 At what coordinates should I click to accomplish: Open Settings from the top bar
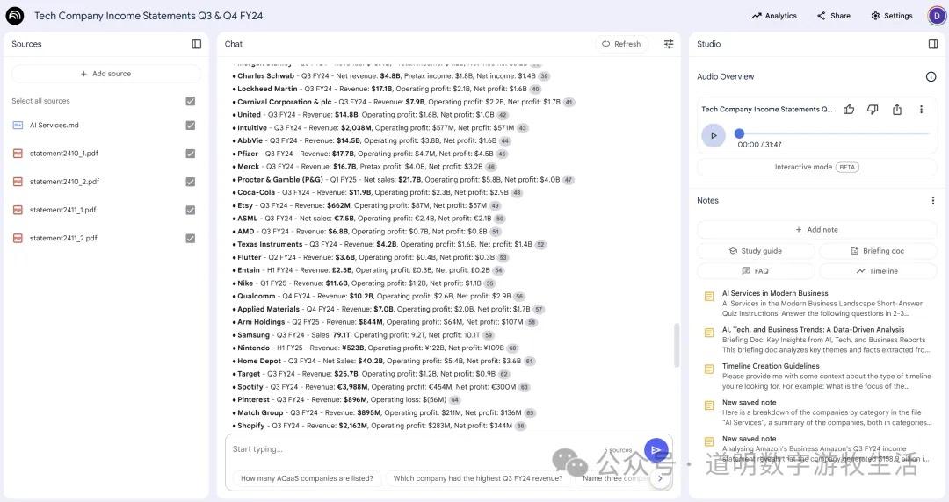pyautogui.click(x=891, y=16)
